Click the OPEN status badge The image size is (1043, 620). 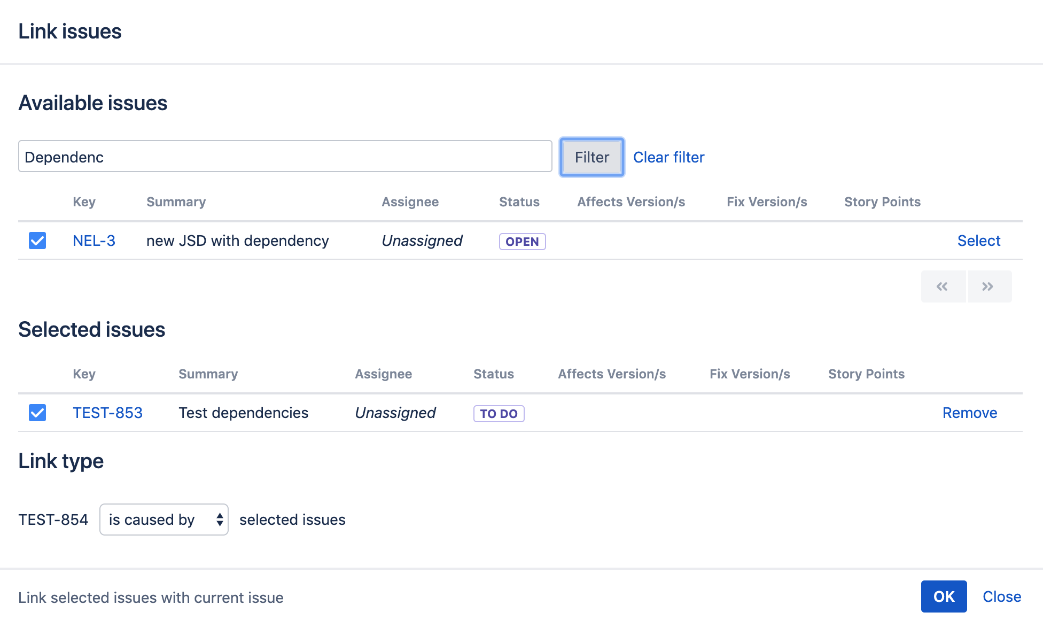[522, 242]
